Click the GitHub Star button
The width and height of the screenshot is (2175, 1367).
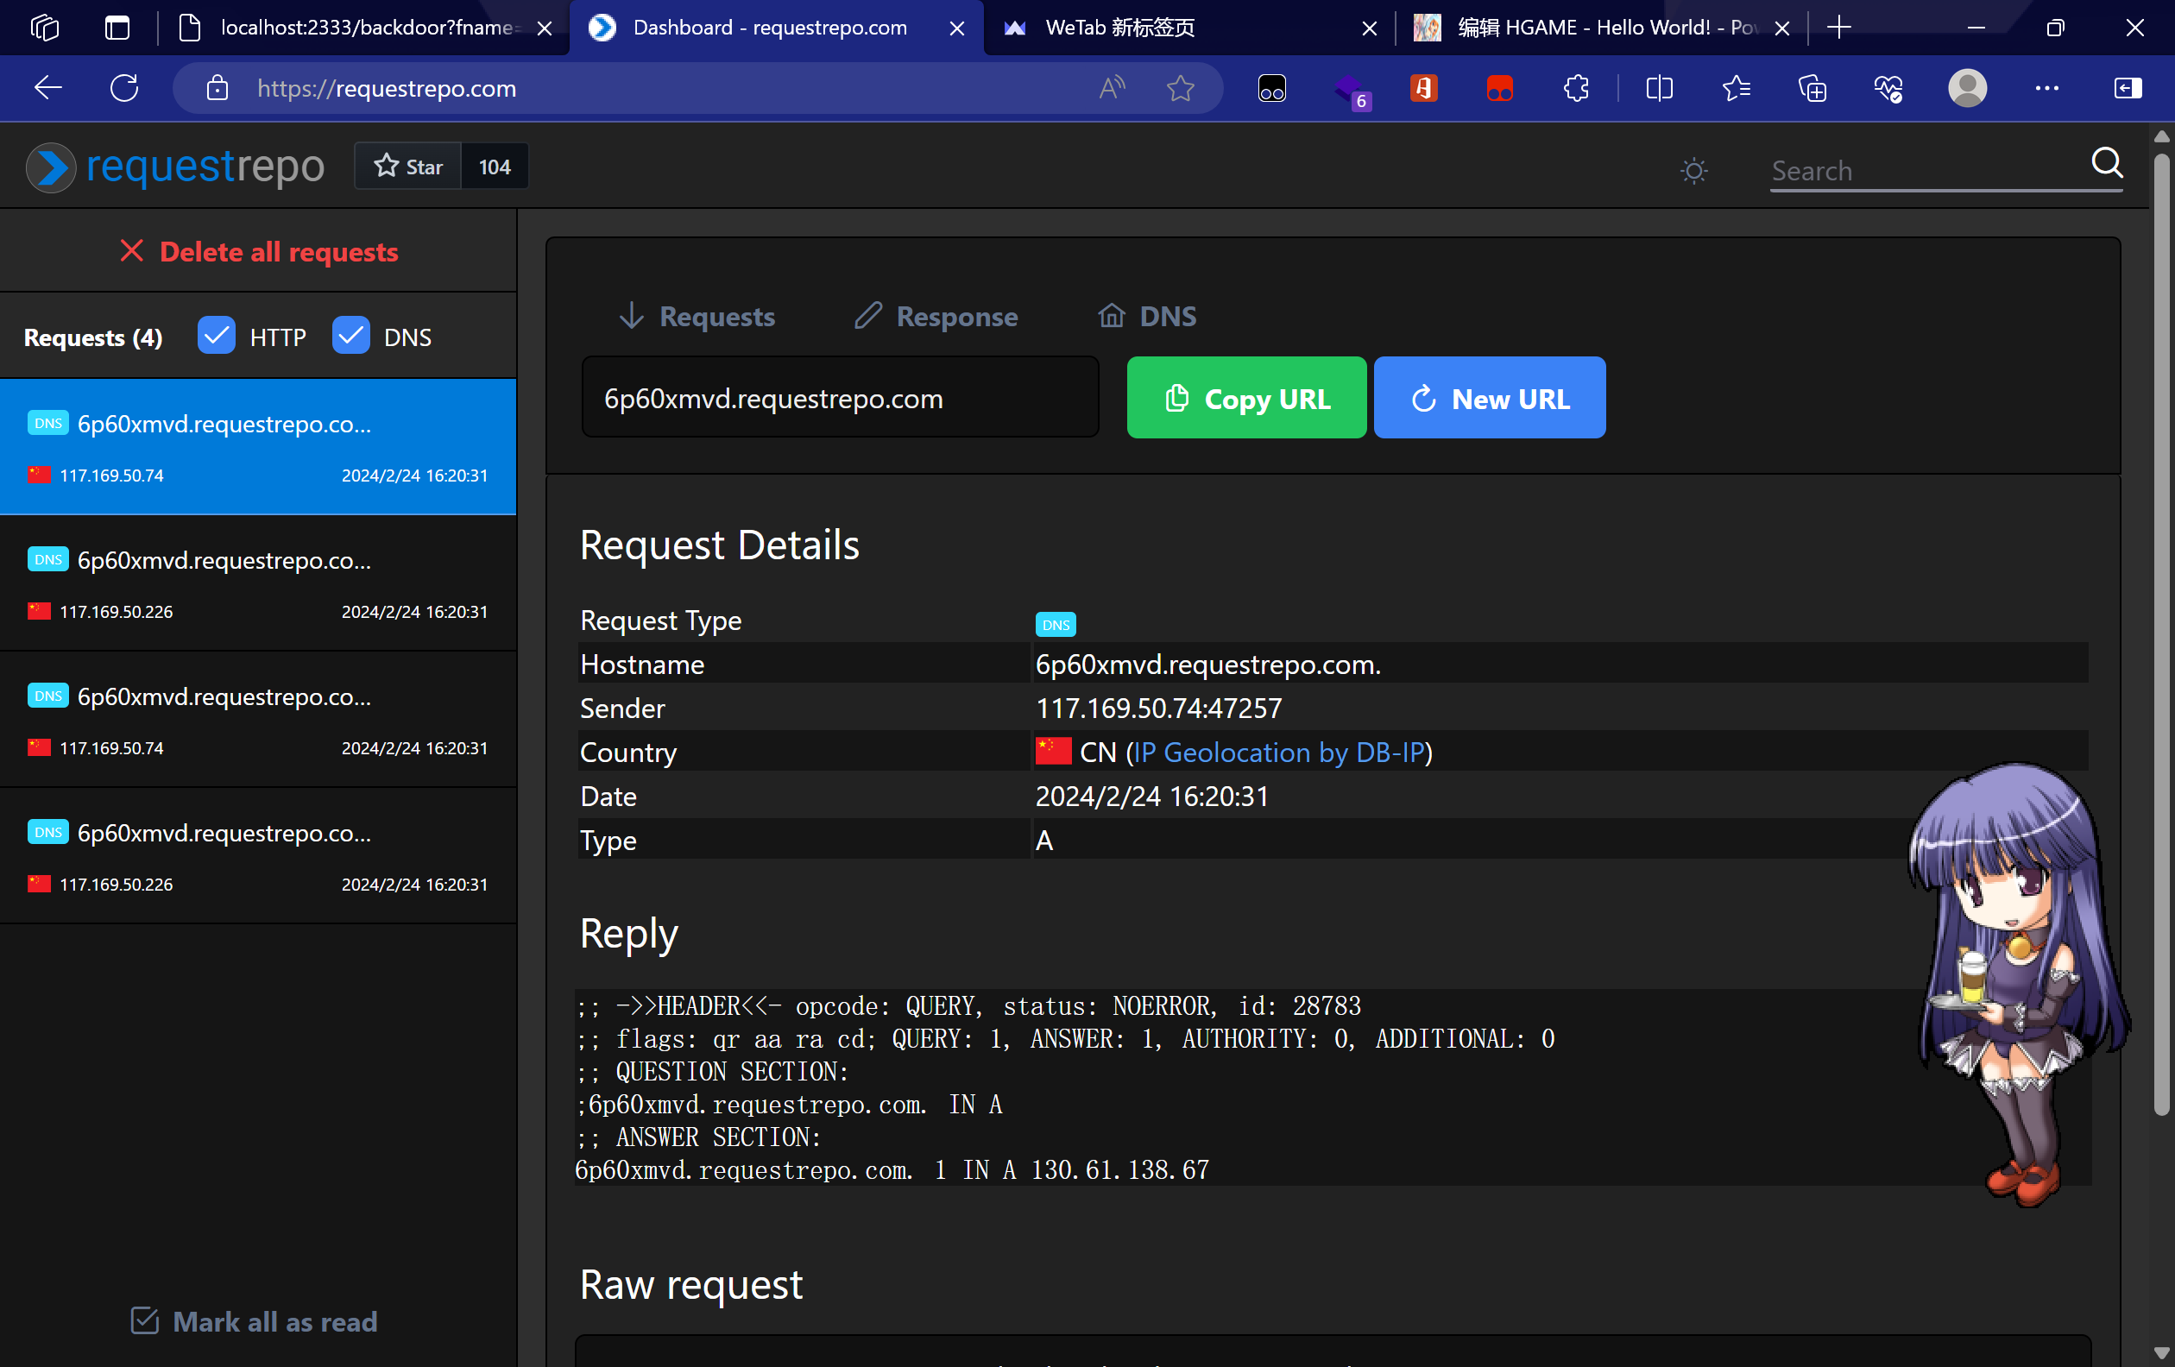pos(408,167)
